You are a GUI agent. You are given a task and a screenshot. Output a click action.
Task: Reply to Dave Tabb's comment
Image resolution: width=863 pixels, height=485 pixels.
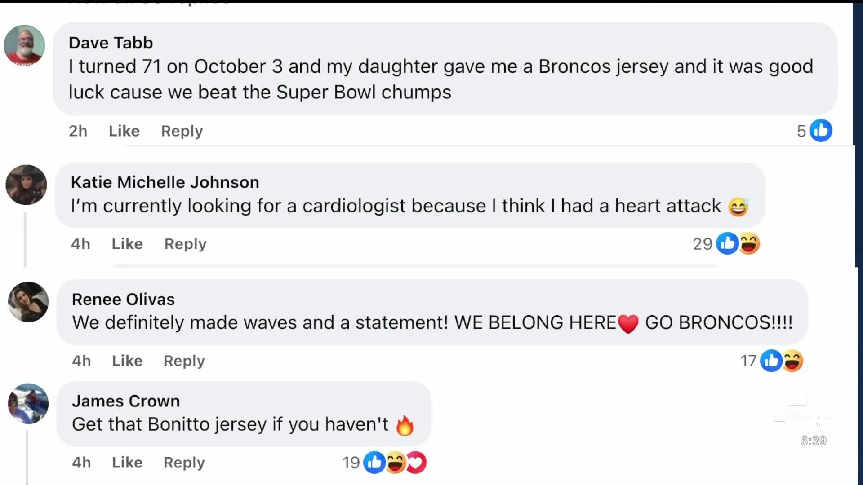click(182, 131)
